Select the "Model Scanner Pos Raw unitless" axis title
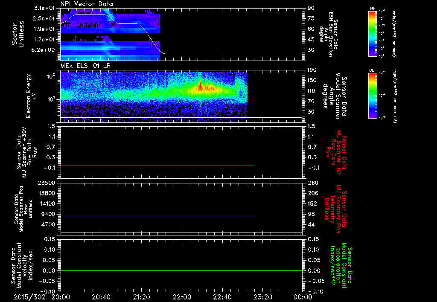This screenshot has height=302, width=437. 23,209
